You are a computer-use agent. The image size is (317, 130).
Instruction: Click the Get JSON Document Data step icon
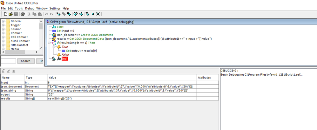point(54,39)
